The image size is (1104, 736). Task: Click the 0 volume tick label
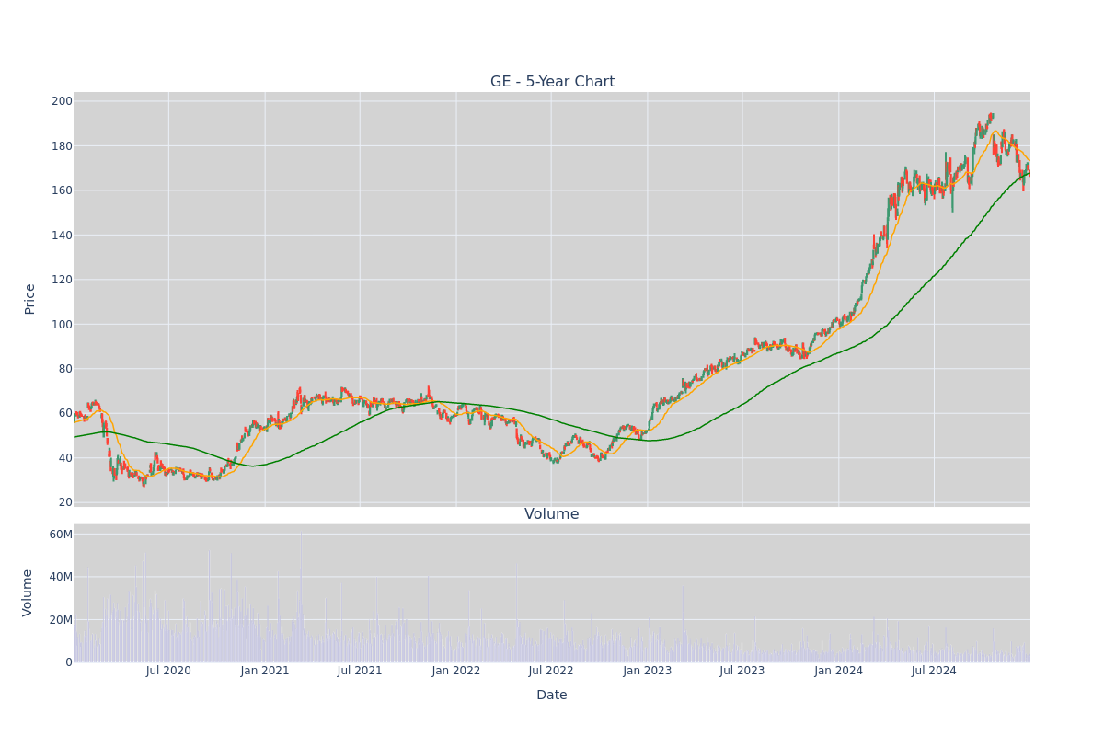[69, 662]
